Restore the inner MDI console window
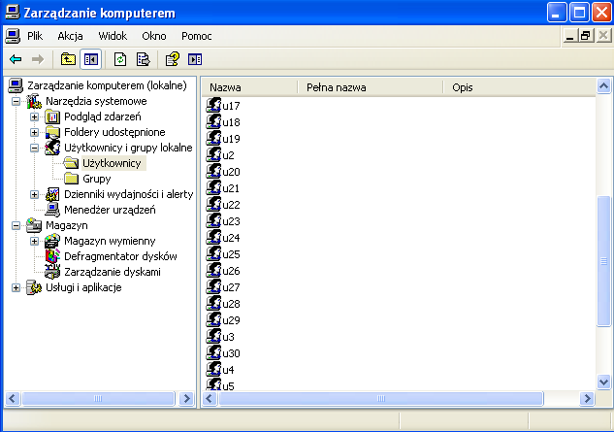Screen dimensions: 614x432 pyautogui.click(x=586, y=36)
